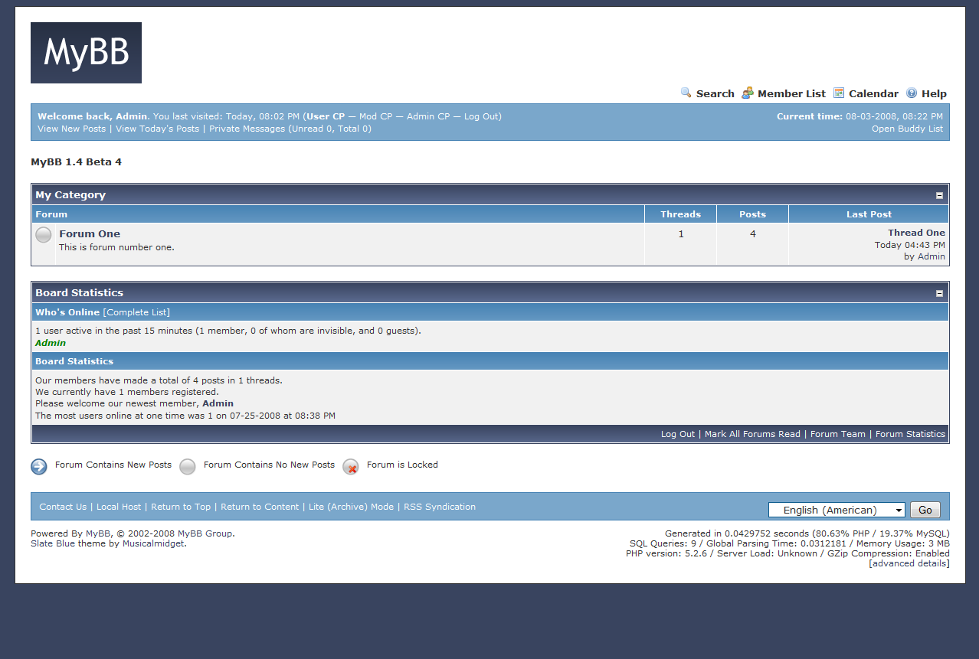The height and width of the screenshot is (659, 979).
Task: Collapse the My Category section
Action: pos(939,195)
